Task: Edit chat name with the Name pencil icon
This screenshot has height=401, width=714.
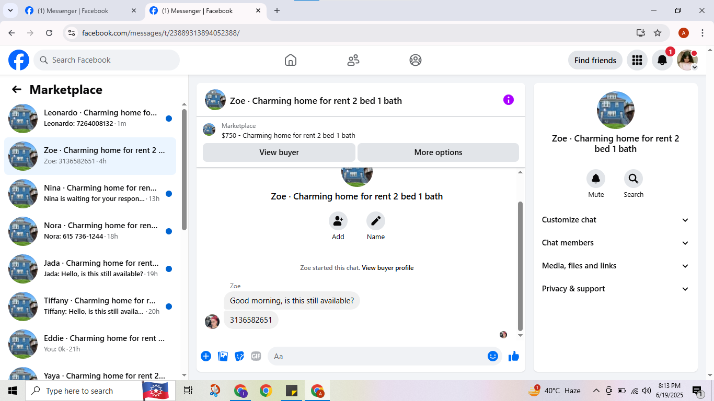Action: [376, 221]
